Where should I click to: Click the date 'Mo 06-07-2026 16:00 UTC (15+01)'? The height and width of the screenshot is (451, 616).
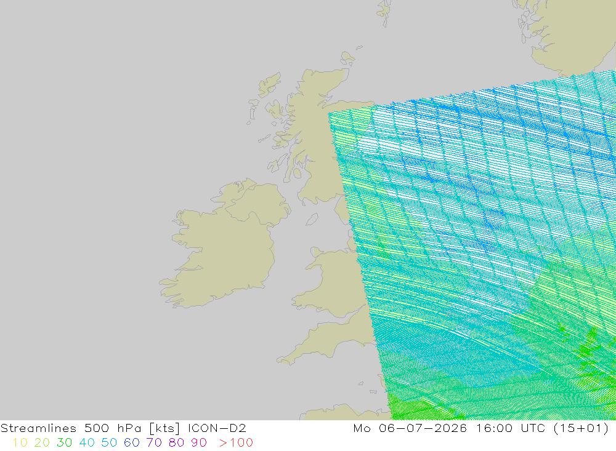point(481,428)
